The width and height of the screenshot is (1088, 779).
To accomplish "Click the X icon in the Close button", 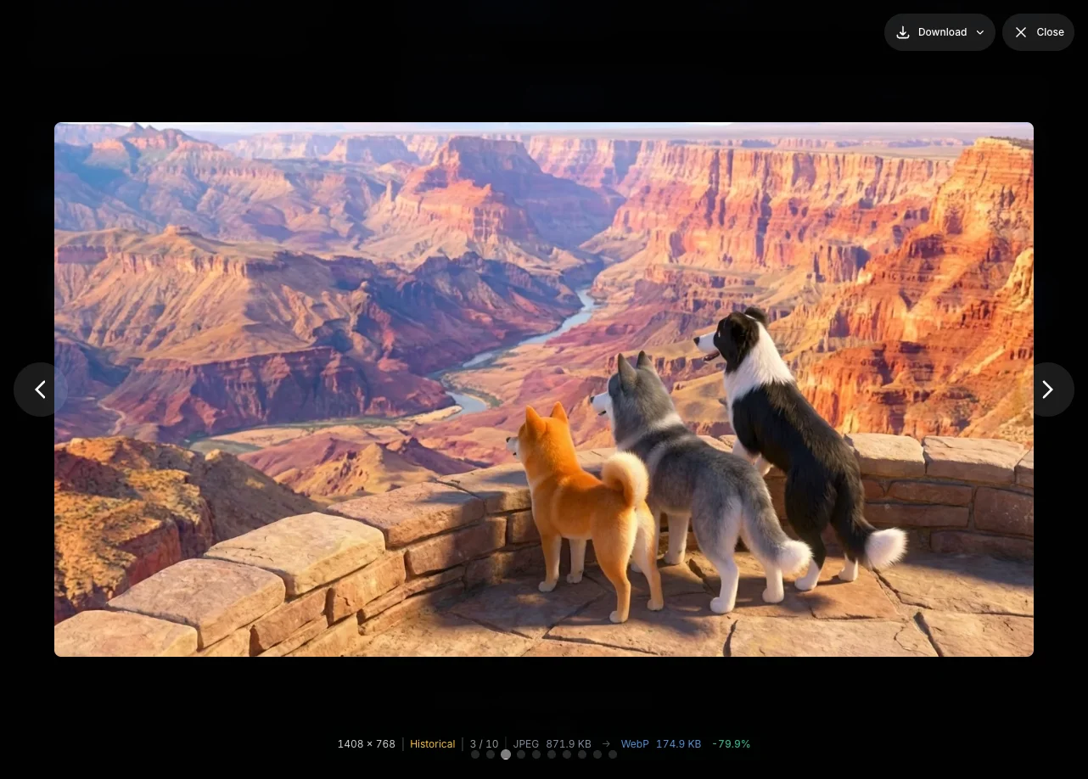I will click(x=1021, y=32).
